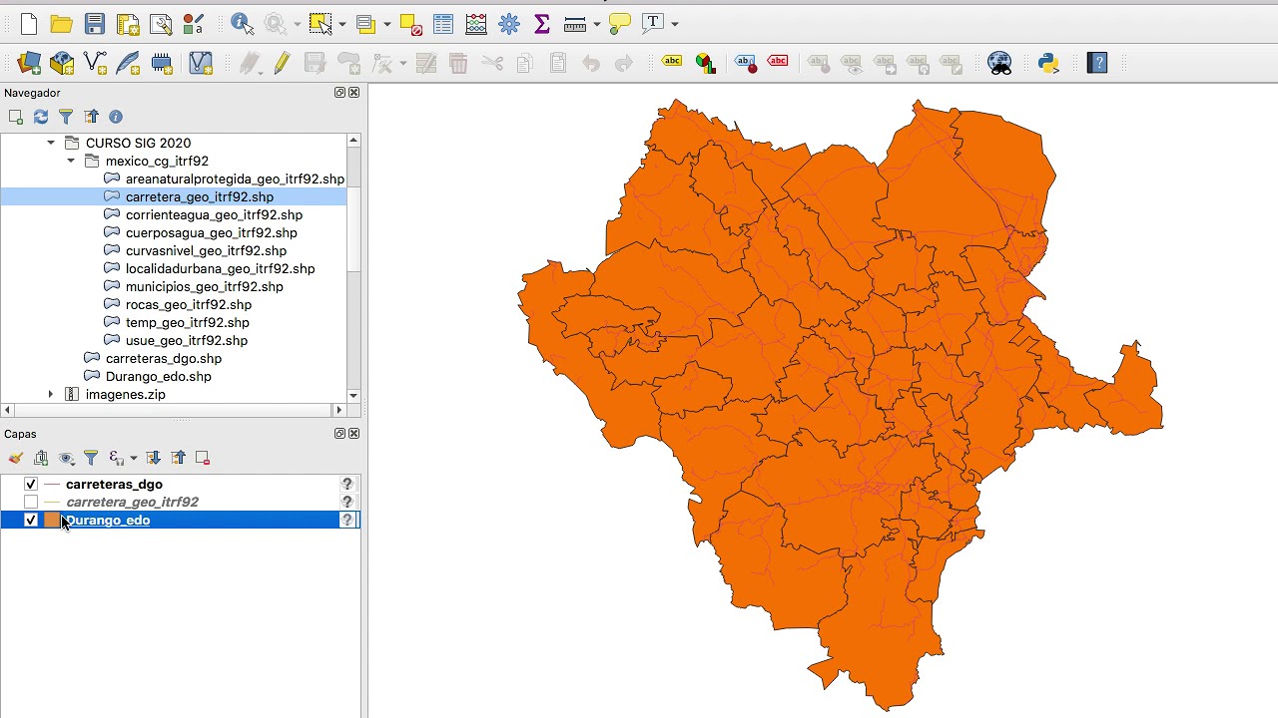Open the field calculator
This screenshot has width=1278, height=718.
tap(476, 23)
